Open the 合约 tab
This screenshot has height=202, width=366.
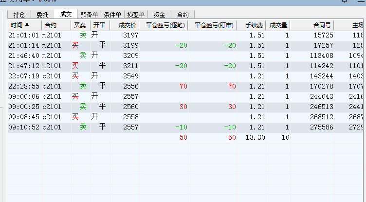click(183, 15)
